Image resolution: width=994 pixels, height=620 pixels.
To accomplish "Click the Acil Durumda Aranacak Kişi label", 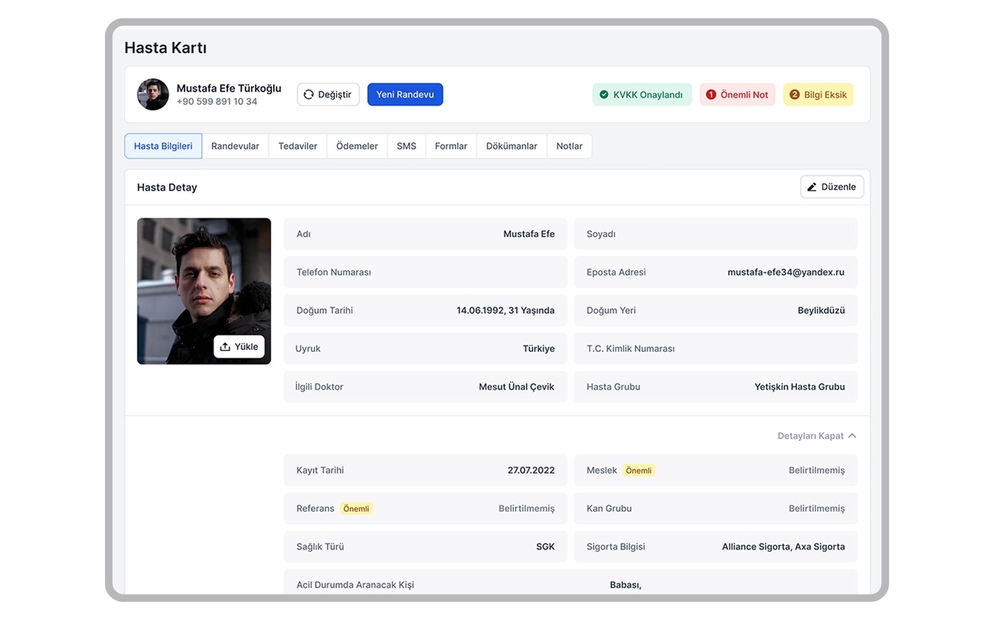I will tap(355, 585).
